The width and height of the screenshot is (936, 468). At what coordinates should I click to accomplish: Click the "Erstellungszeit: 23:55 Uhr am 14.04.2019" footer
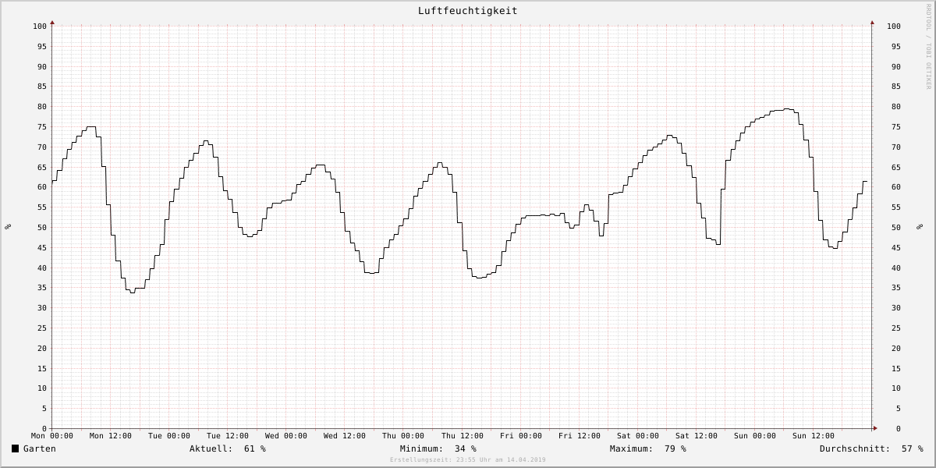coord(468,460)
